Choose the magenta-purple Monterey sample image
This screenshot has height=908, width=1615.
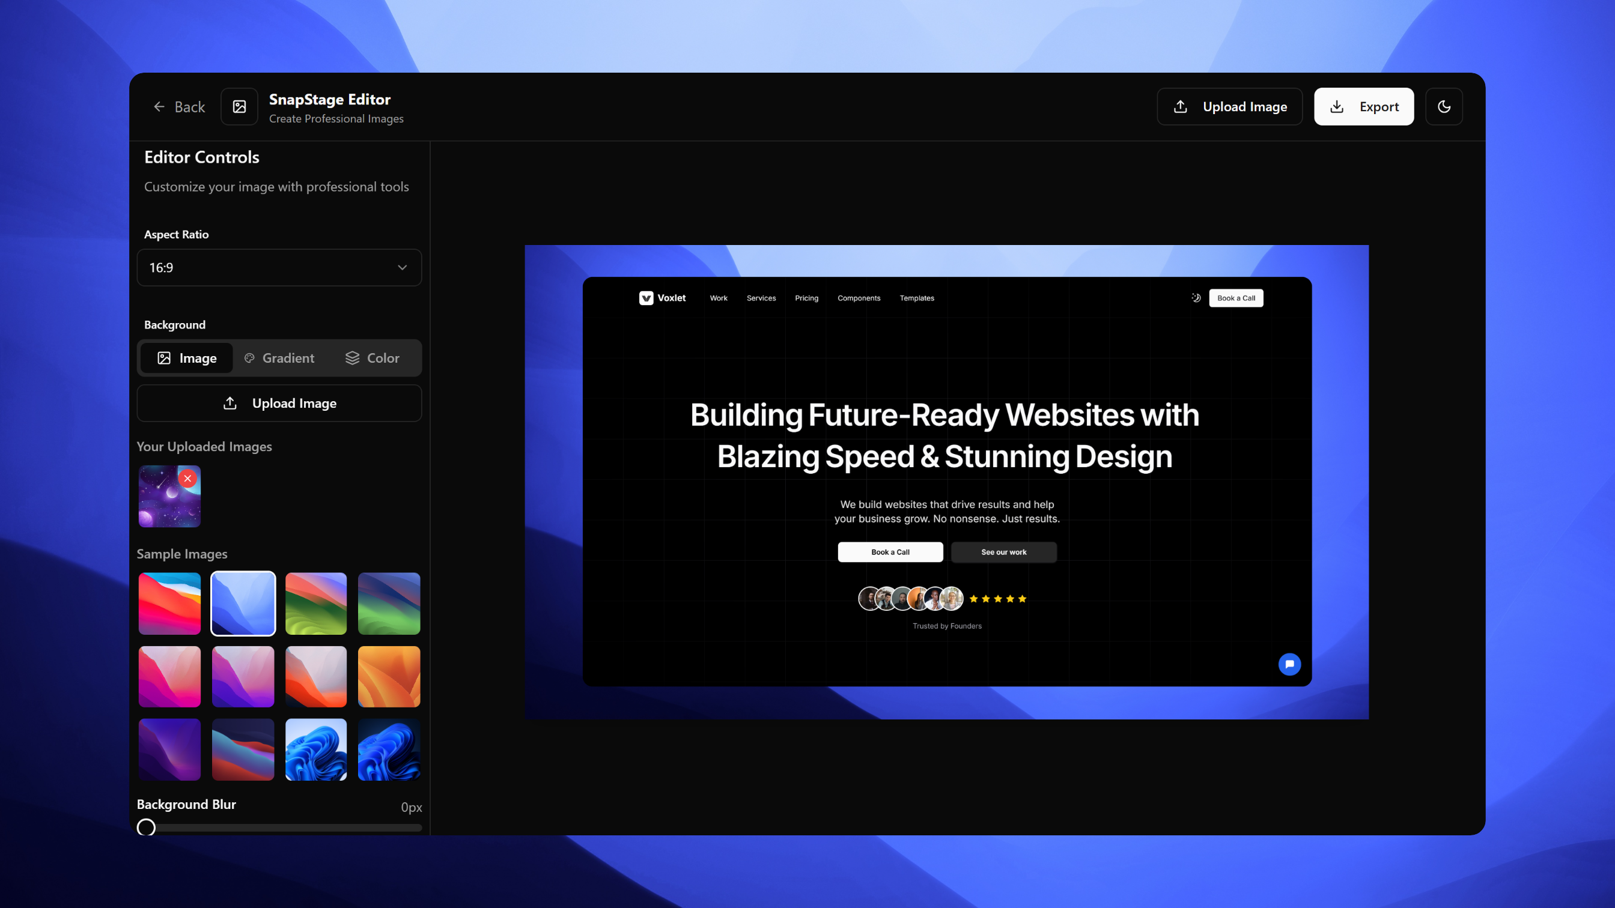click(x=243, y=677)
